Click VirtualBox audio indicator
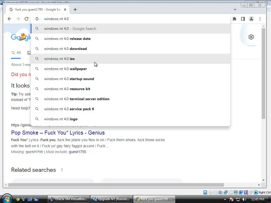Viewport: 271px width, 203px height. (x=220, y=192)
